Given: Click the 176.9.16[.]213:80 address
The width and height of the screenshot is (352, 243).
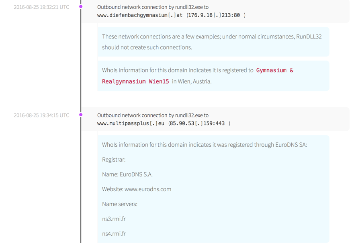Looking at the screenshot, I should coord(214,15).
